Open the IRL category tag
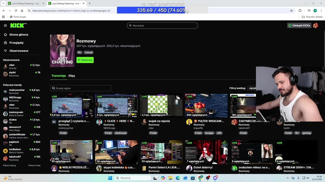The width and height of the screenshot is (325, 182). (x=80, y=52)
